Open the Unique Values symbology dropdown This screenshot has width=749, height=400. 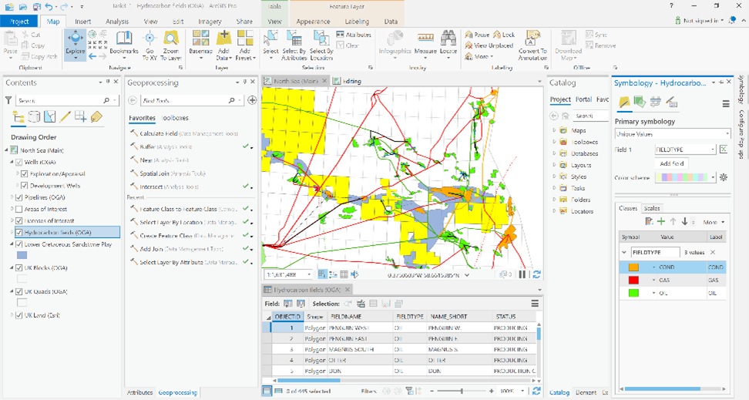tap(672, 134)
